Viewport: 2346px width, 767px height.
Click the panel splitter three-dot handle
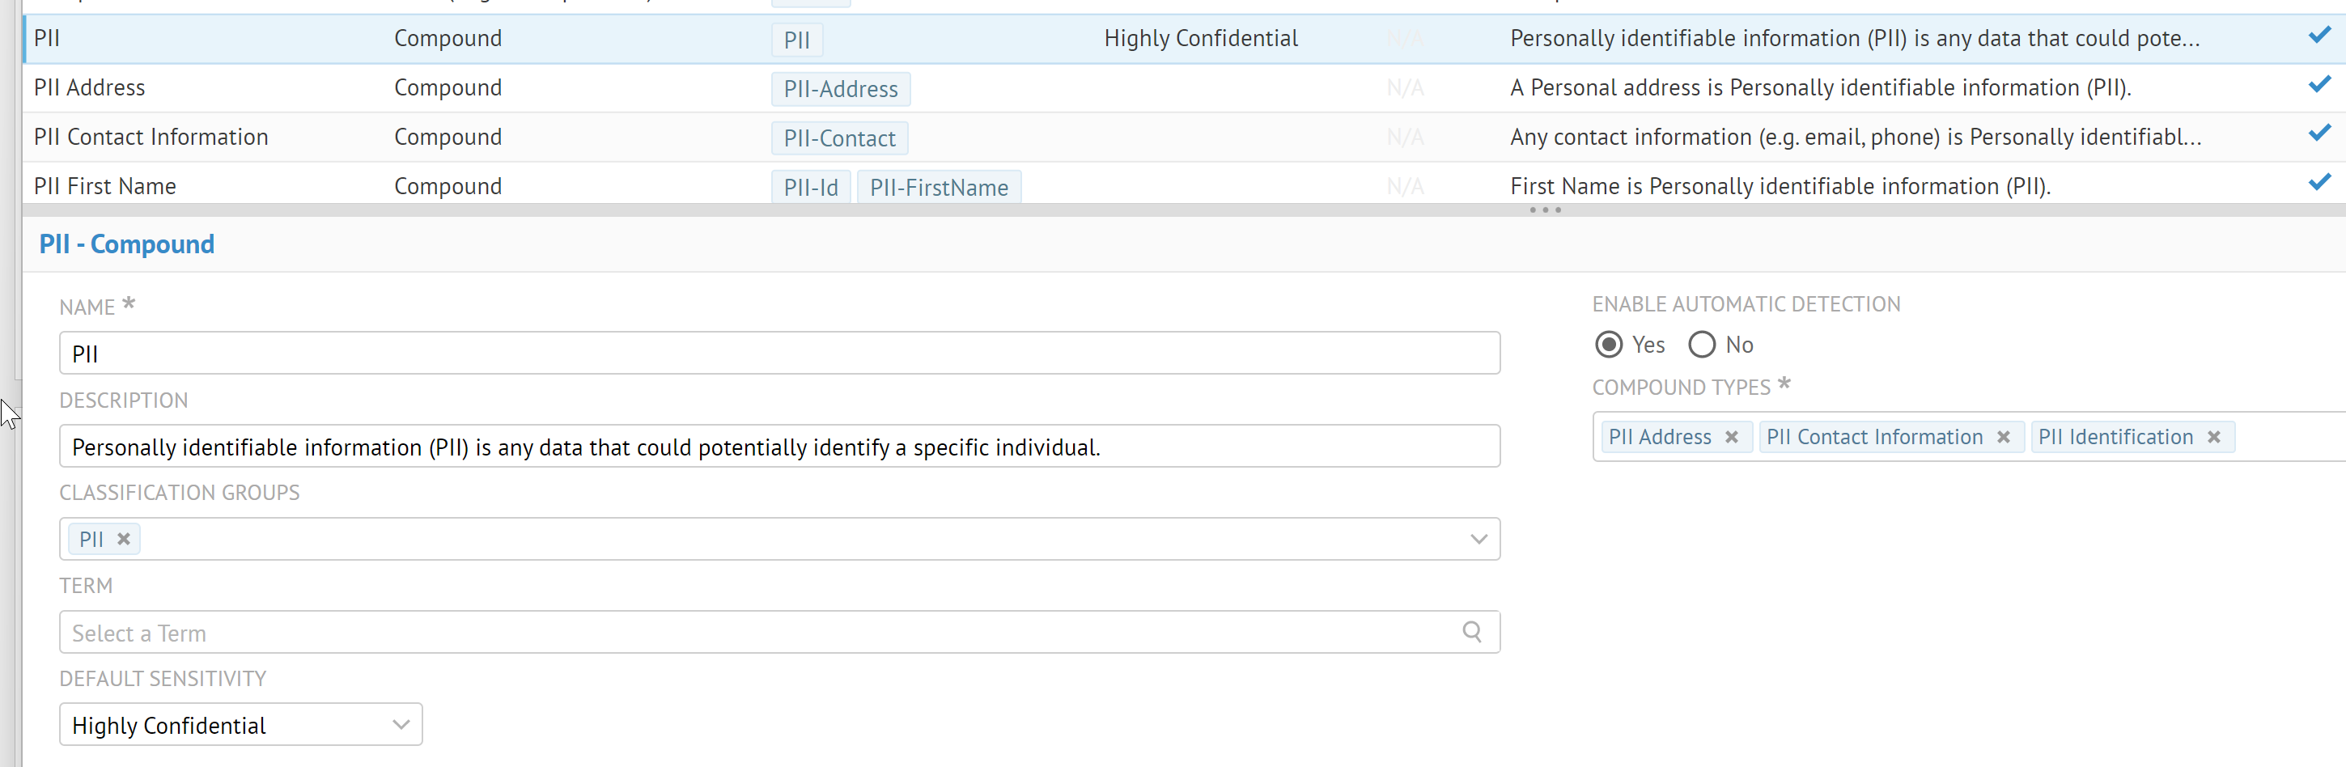pos(1545,210)
